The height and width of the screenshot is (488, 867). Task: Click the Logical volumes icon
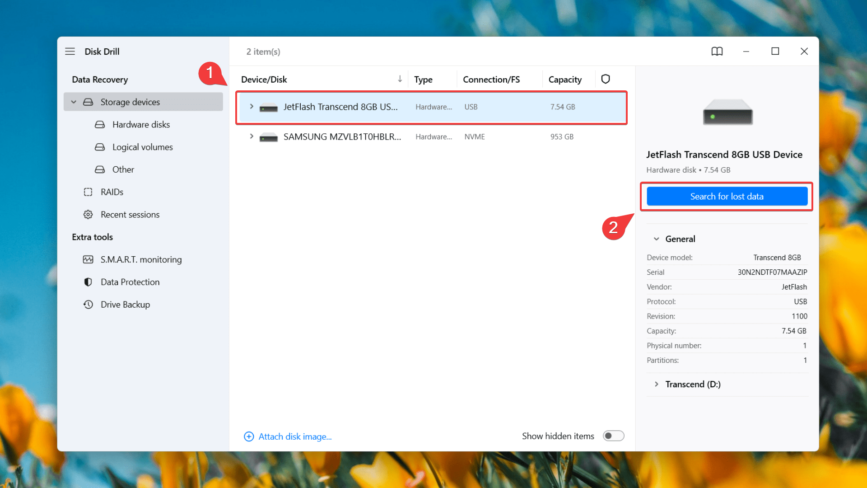pos(100,147)
